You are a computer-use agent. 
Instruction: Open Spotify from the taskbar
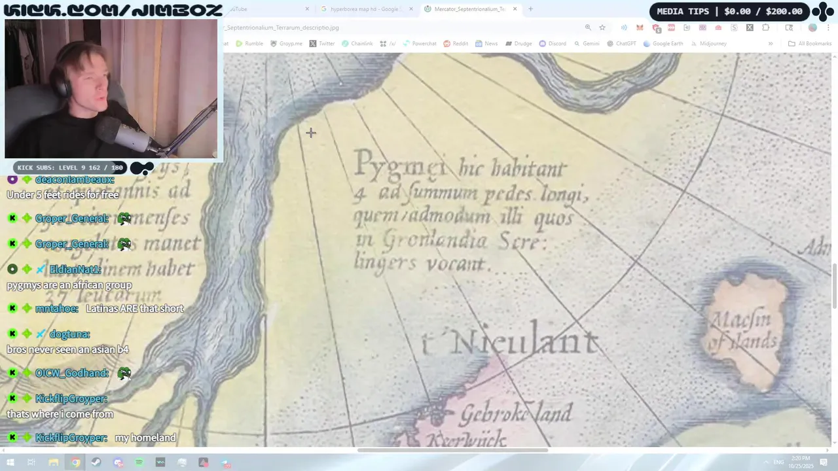(x=139, y=462)
